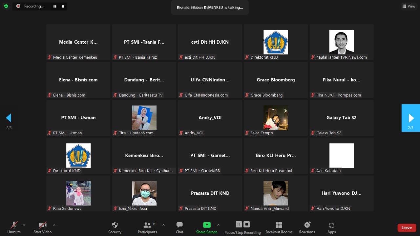Image resolution: width=420 pixels, height=236 pixels.
Task: Open the Reactions menu
Action: click(x=307, y=227)
